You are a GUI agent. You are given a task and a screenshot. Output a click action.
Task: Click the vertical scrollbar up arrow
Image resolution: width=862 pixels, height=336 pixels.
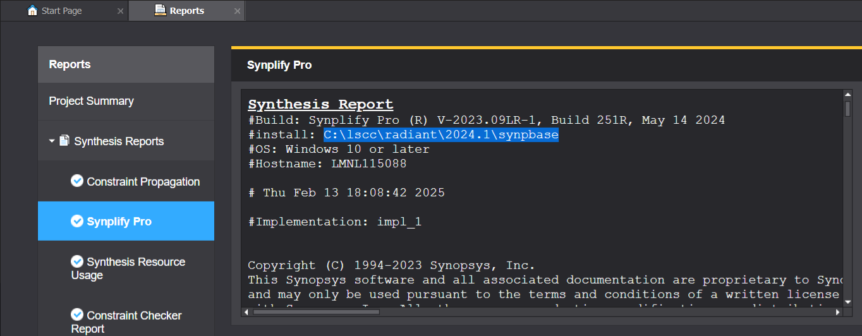point(847,94)
